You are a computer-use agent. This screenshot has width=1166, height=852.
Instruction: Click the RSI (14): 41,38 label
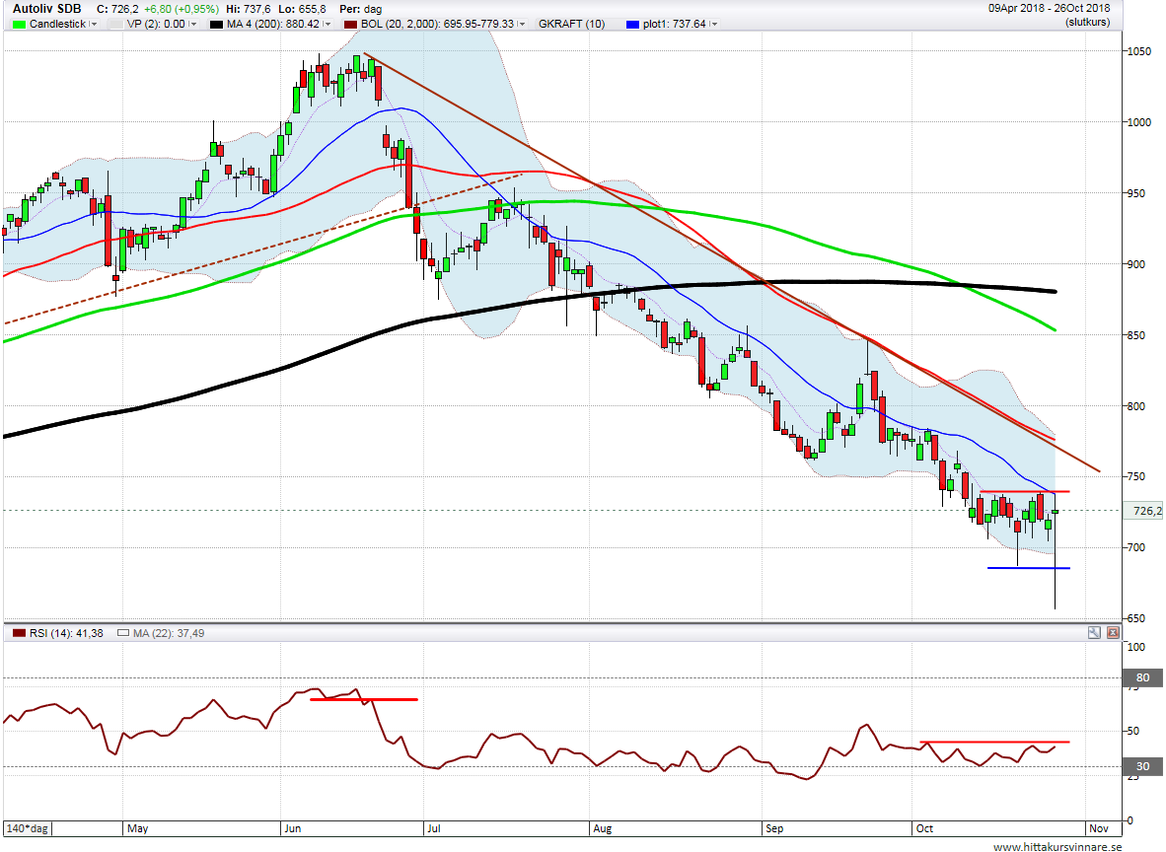coord(66,633)
